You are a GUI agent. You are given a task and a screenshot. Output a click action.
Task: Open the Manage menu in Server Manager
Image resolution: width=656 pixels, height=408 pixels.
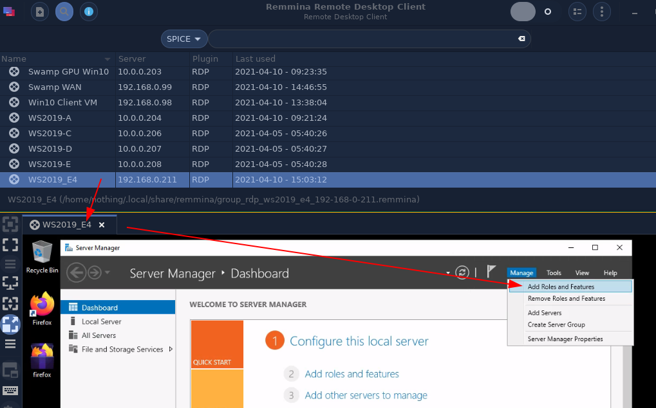coord(521,272)
